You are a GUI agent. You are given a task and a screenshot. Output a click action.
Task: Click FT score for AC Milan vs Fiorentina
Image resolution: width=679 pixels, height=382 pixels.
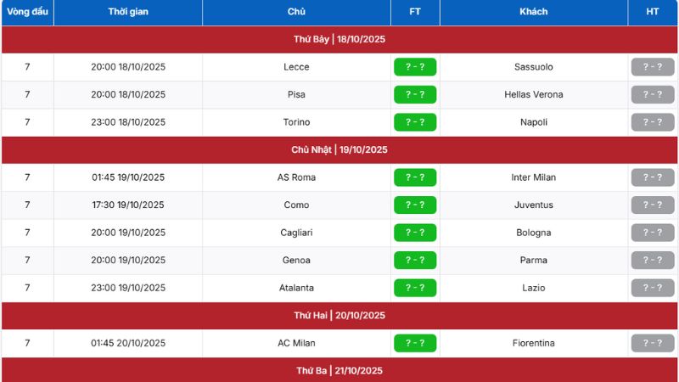415,343
